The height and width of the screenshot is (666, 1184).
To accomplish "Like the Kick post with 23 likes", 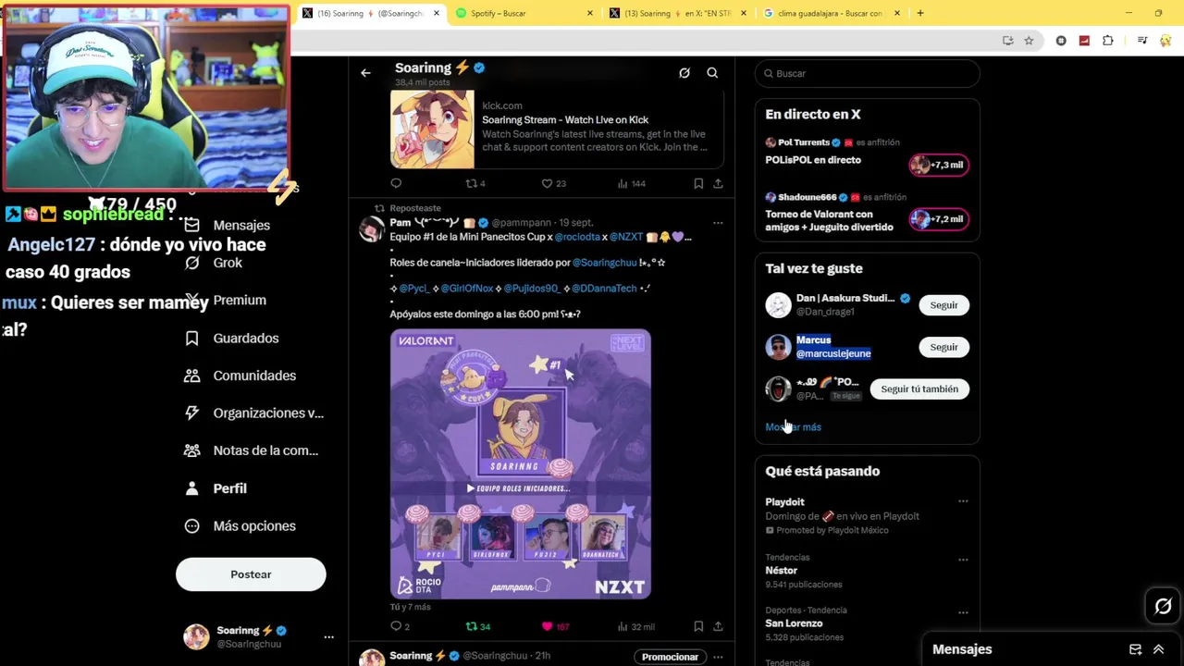I will 553,183.
